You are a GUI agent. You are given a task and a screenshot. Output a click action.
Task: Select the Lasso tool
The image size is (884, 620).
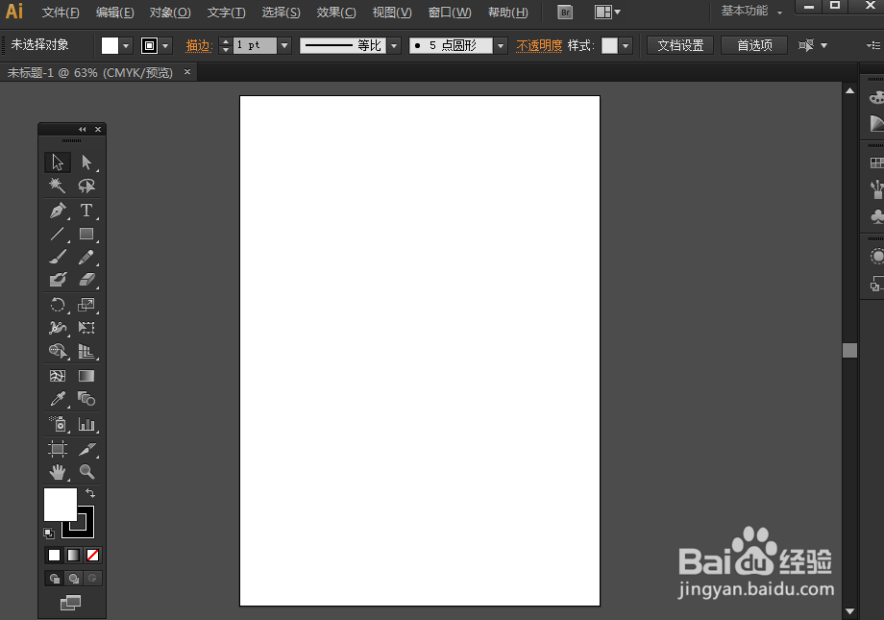coord(86,186)
